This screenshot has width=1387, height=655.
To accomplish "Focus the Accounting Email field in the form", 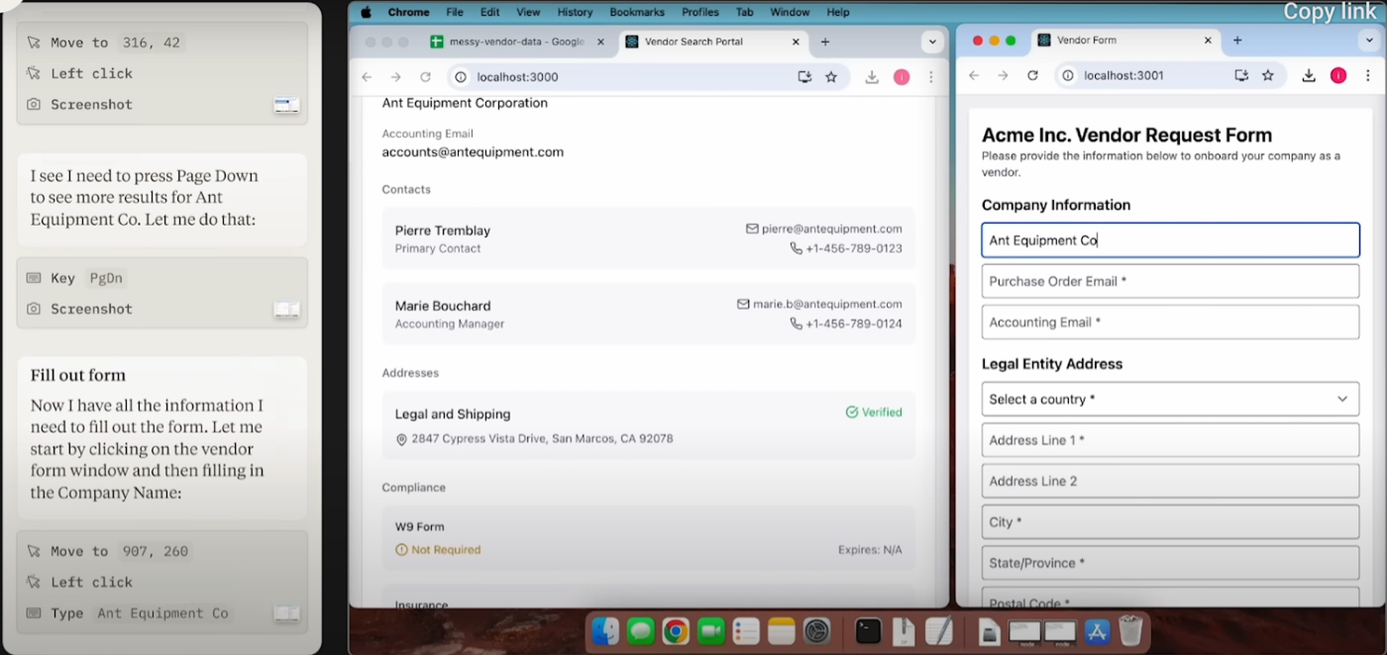I will coord(1170,322).
